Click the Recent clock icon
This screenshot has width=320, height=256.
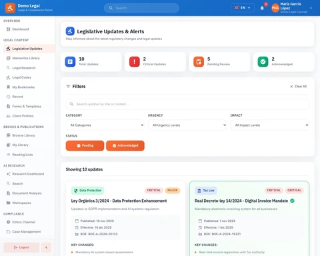[9, 97]
